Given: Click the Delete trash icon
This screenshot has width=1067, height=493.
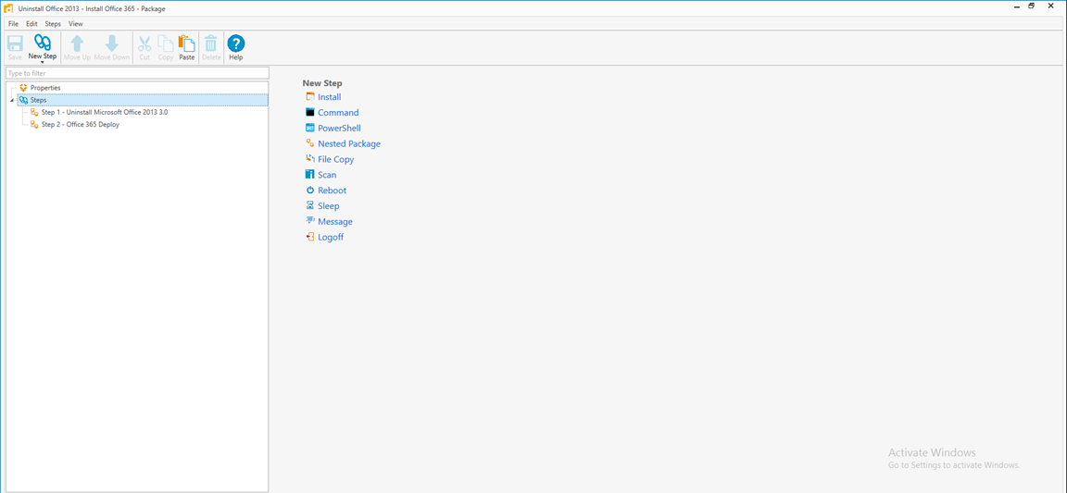Looking at the screenshot, I should (x=211, y=43).
